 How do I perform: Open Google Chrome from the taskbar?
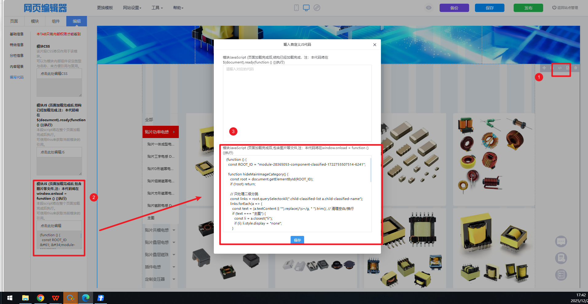[40, 298]
